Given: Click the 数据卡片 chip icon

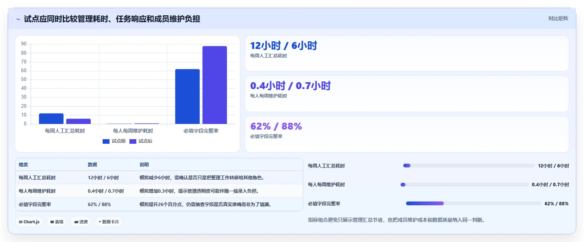Looking at the screenshot, I should click(x=100, y=221).
